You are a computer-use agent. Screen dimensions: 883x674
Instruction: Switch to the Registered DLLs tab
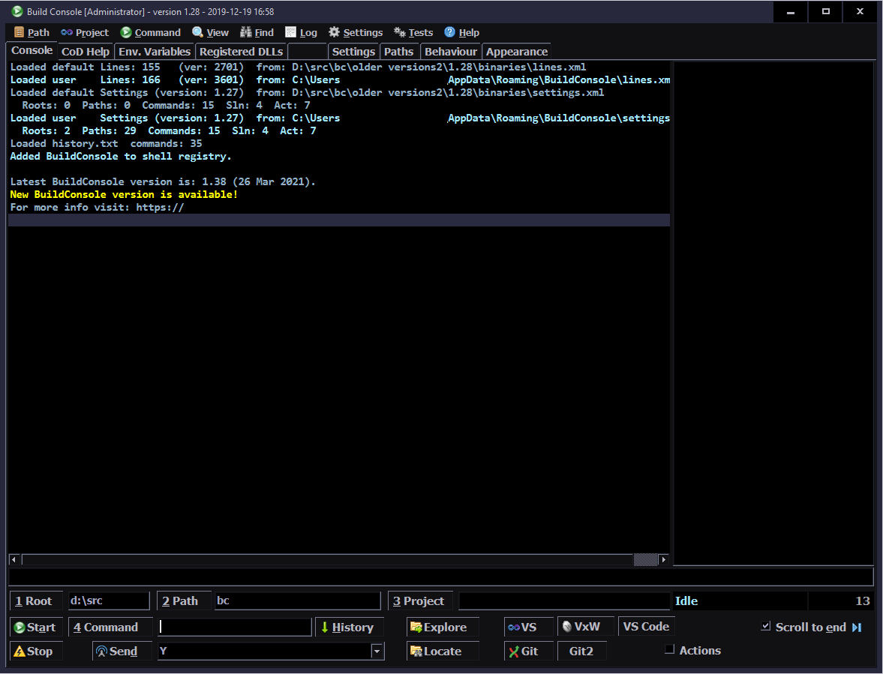pyautogui.click(x=241, y=52)
